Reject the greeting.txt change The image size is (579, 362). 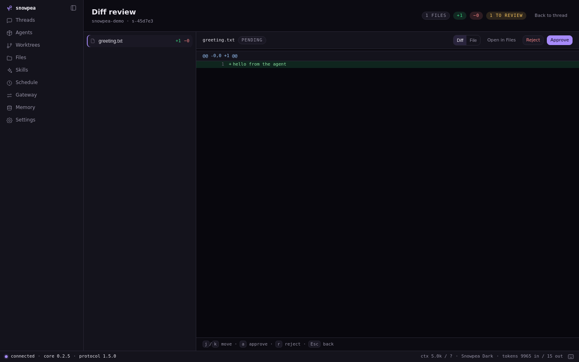[533, 40]
